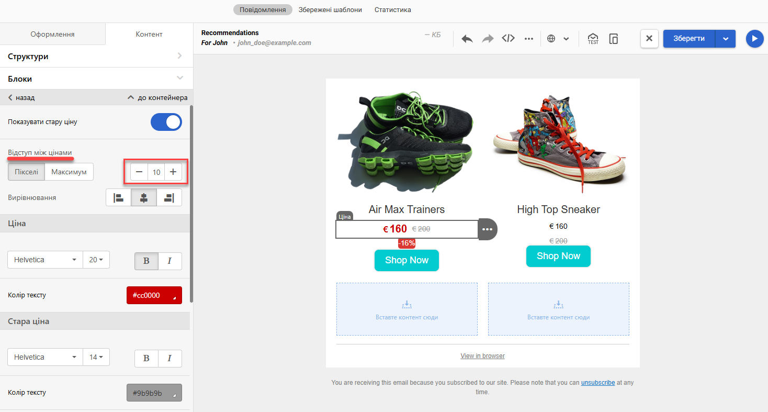Toggle bold for Ціна text

(146, 261)
